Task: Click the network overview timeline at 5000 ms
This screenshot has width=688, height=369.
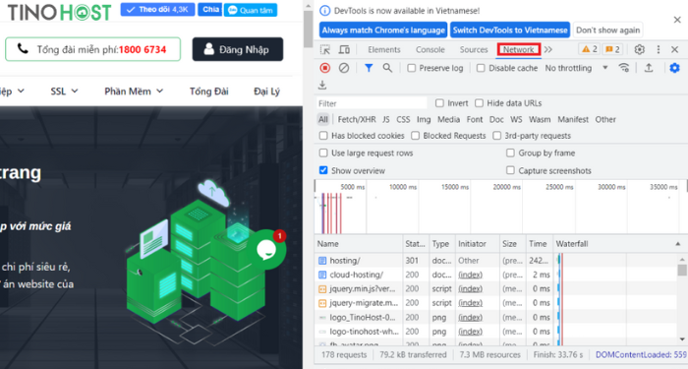Action: [x=352, y=187]
